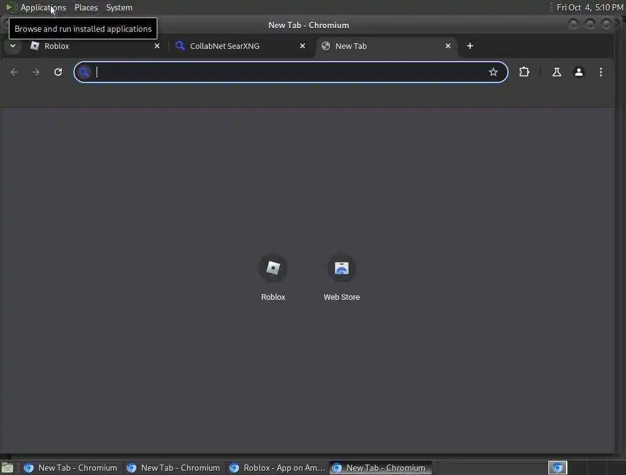Click the Roblox shortcut label

pyautogui.click(x=273, y=297)
